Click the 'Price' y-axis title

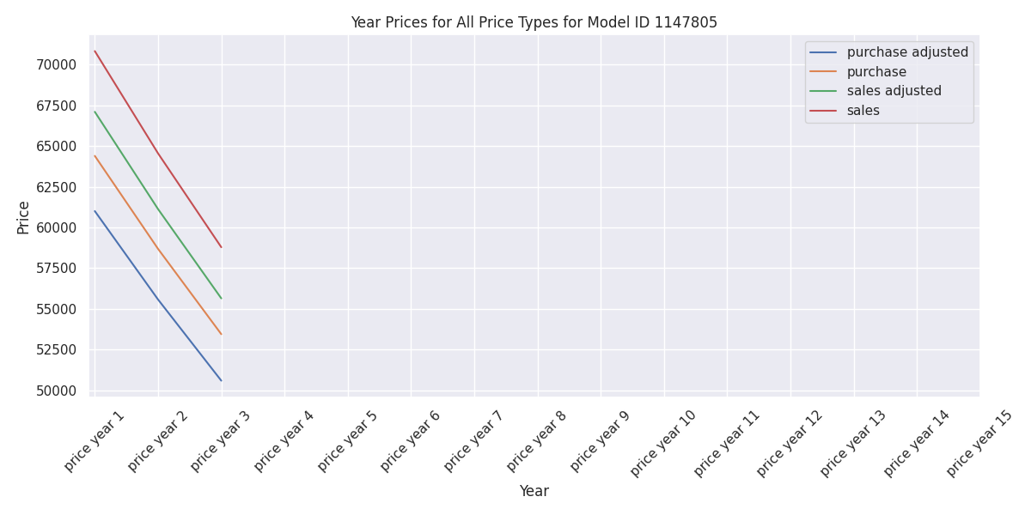(x=24, y=217)
